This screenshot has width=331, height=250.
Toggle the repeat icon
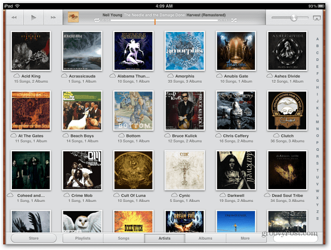click(x=97, y=21)
